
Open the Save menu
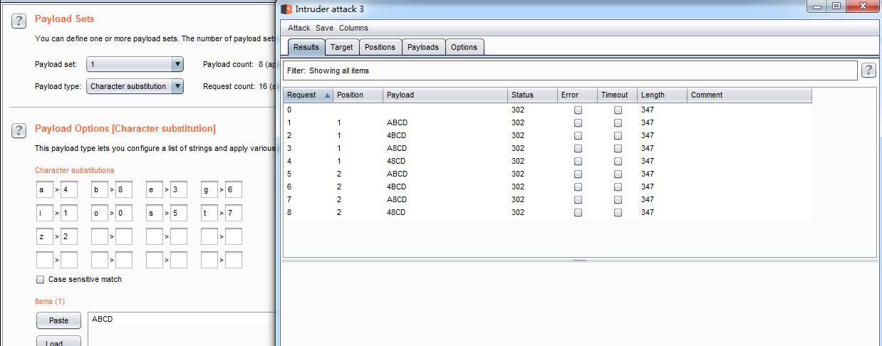pyautogui.click(x=324, y=28)
